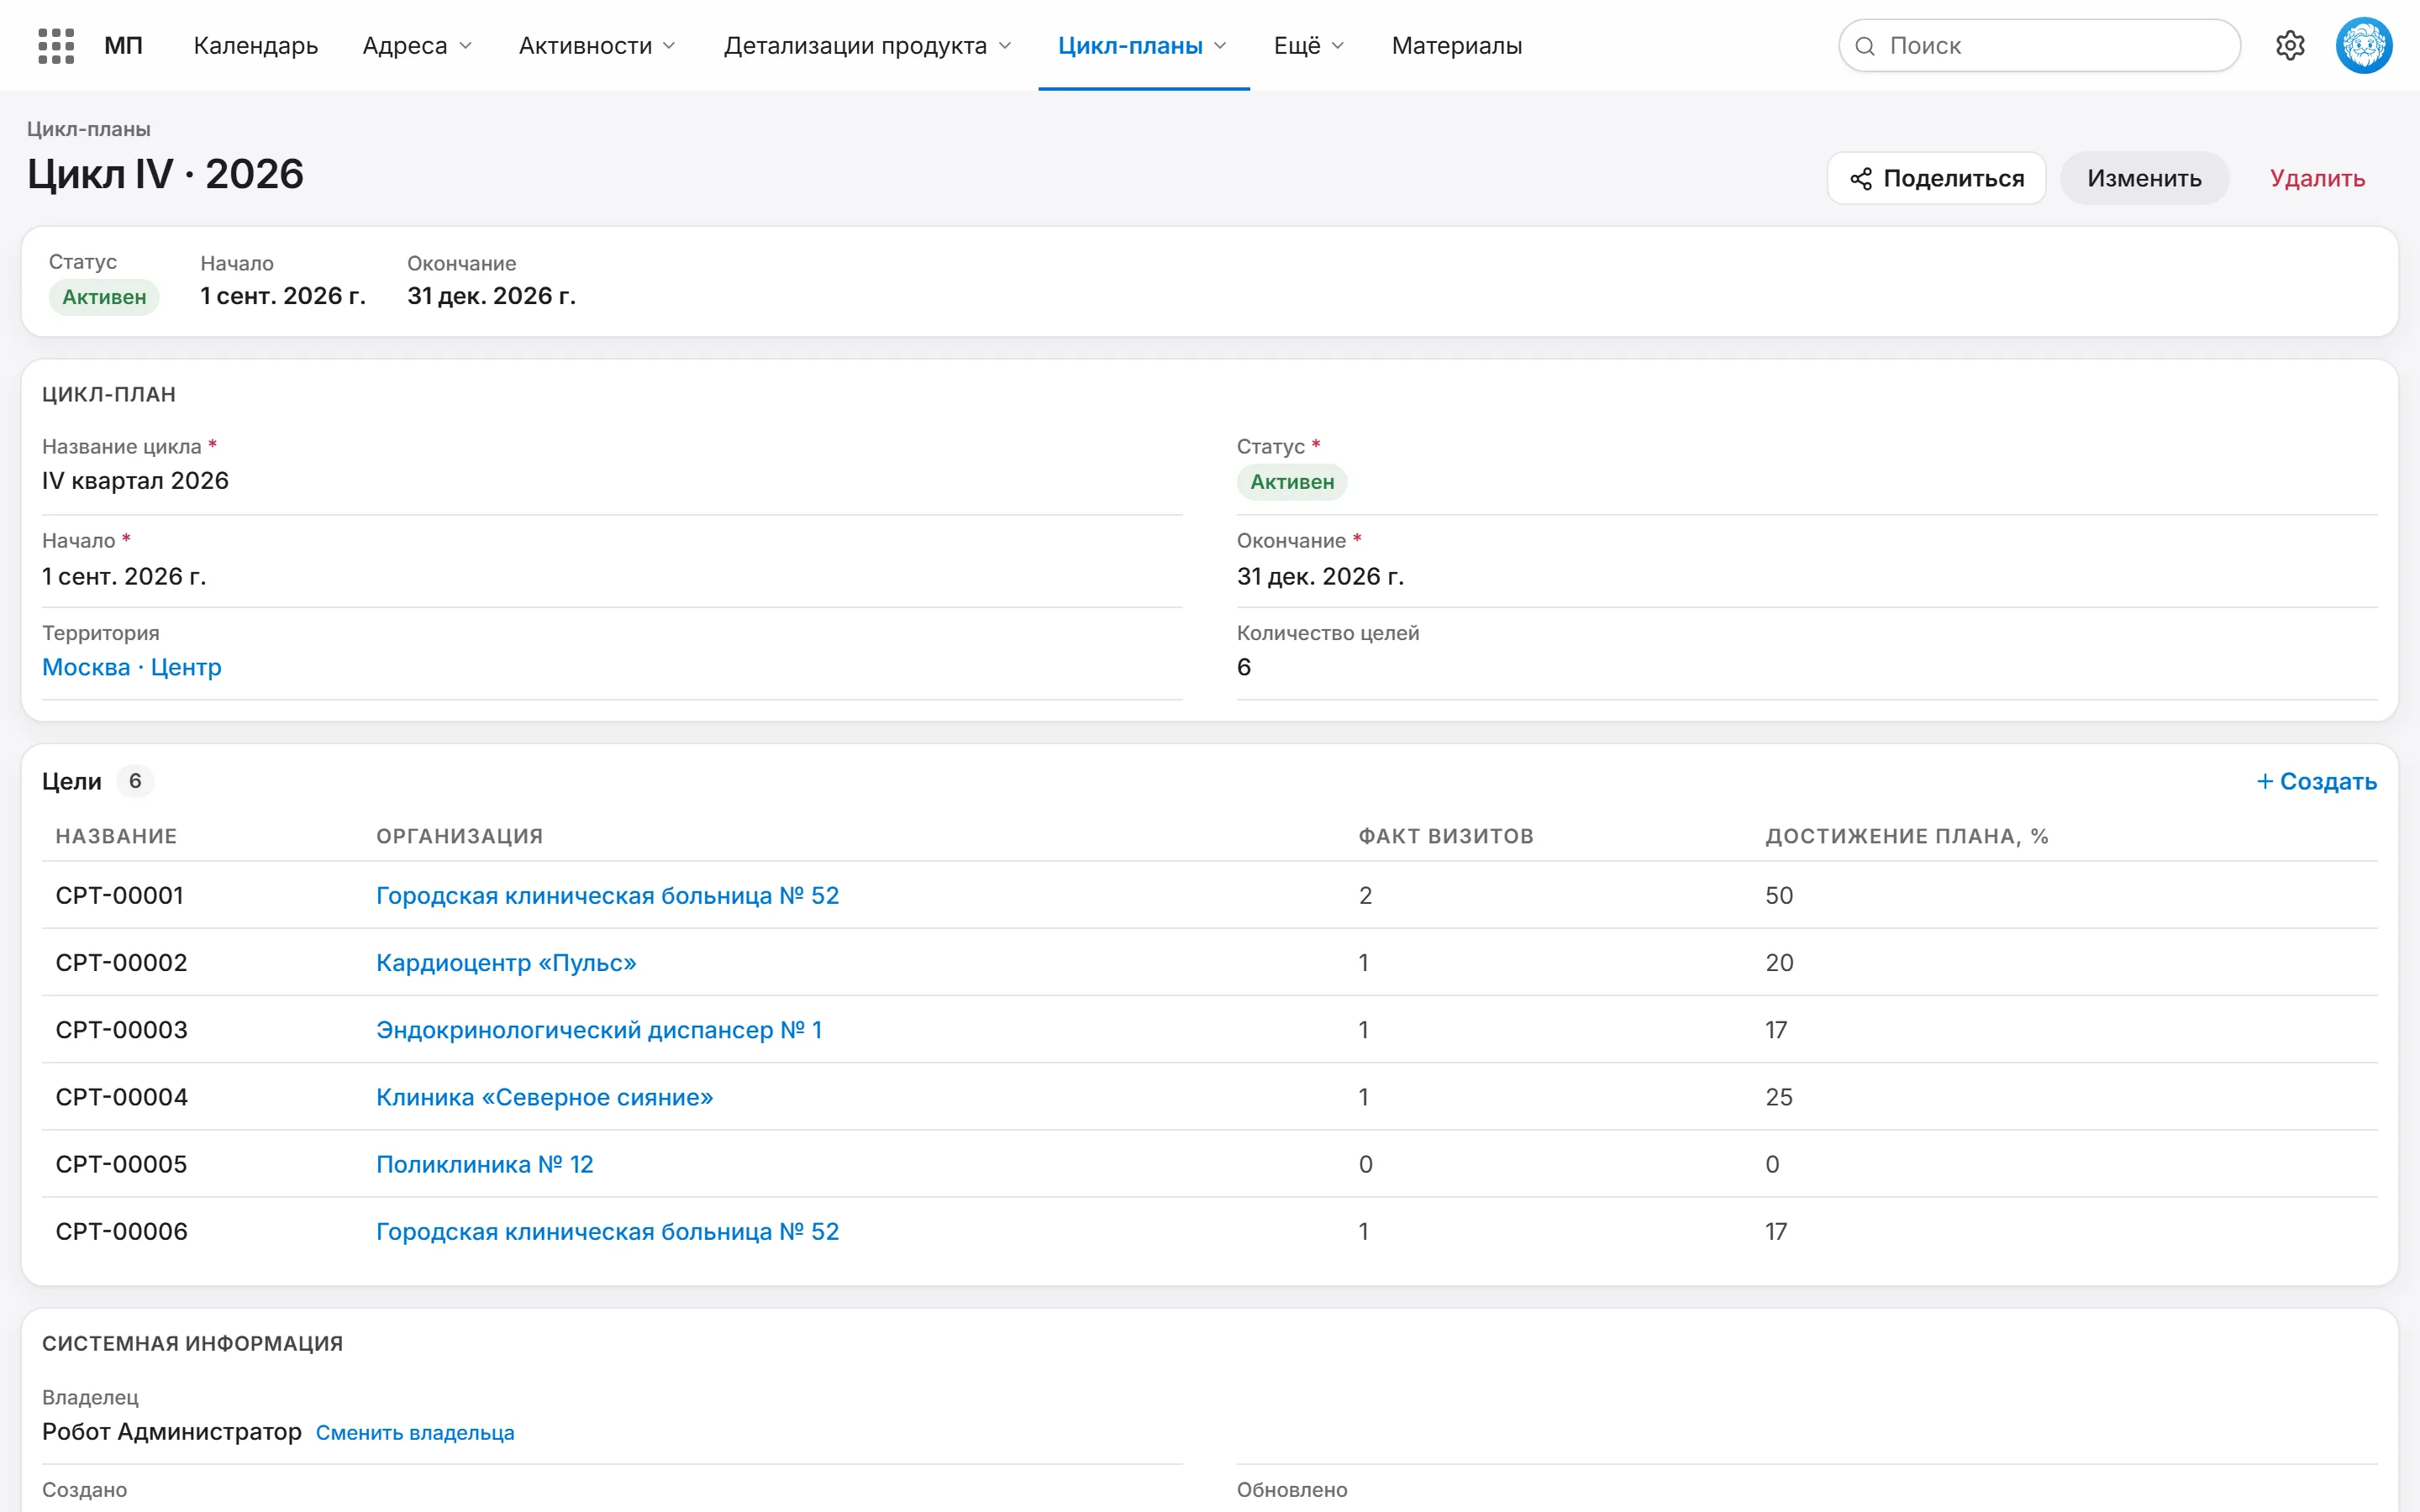The height and width of the screenshot is (1512, 2420).
Task: Click Сменить владельца link
Action: pos(415,1432)
